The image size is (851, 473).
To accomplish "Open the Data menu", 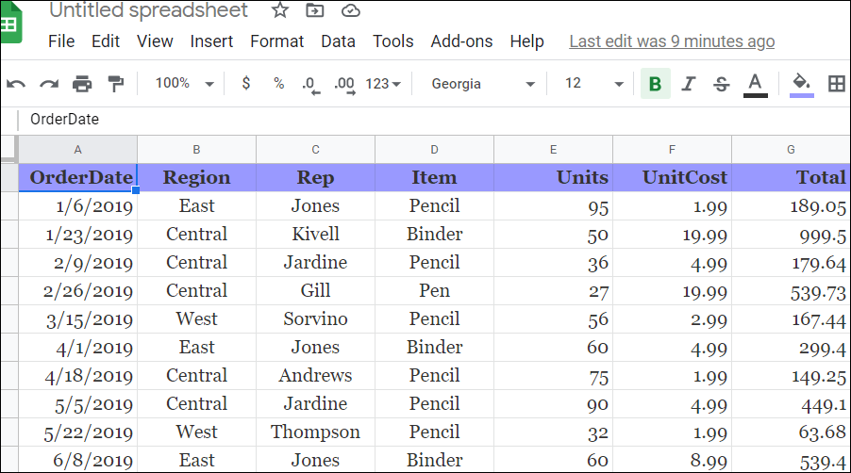I will (x=338, y=41).
